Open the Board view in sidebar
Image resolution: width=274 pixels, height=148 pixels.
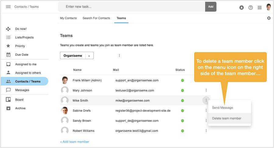19,100
